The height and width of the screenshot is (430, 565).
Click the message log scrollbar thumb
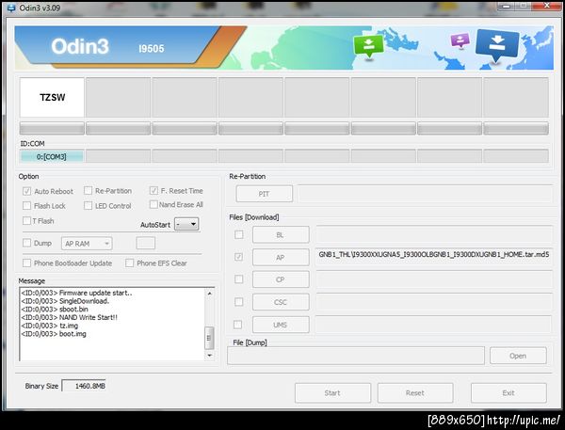tap(209, 338)
